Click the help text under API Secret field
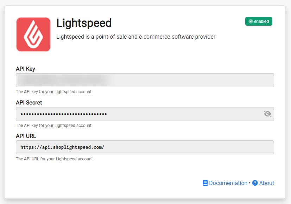This screenshot has height=204, width=291. click(x=54, y=125)
